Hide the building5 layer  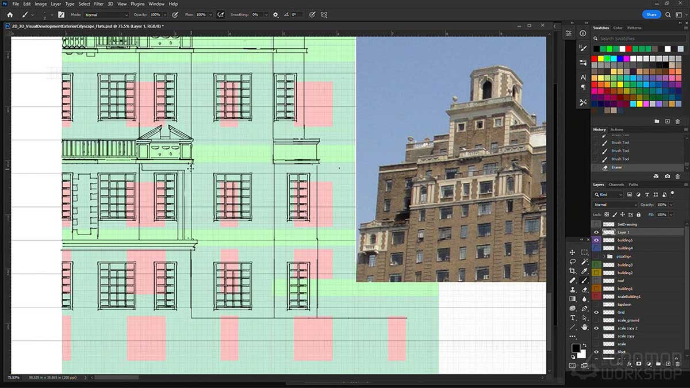click(x=596, y=240)
